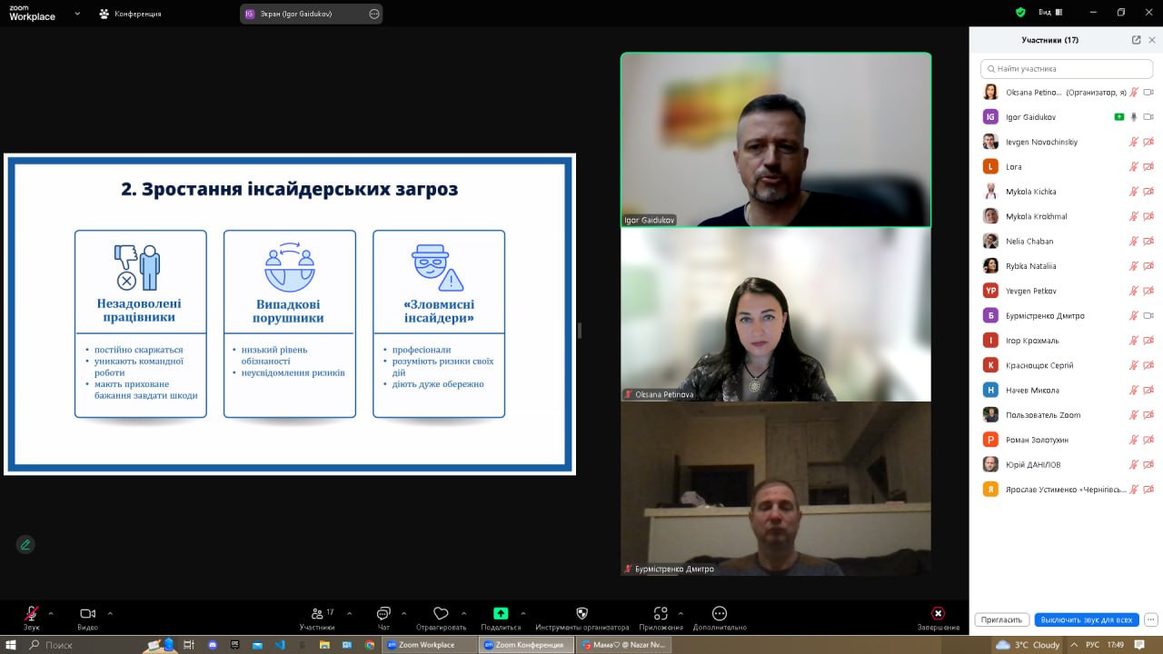Click the green encryption shield icon

point(1020,13)
